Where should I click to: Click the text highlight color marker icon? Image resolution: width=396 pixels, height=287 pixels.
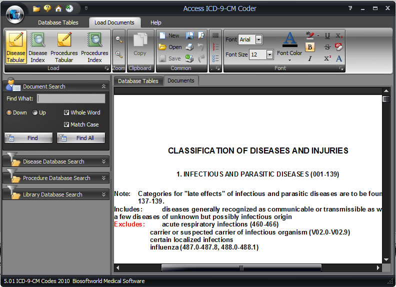(x=310, y=35)
